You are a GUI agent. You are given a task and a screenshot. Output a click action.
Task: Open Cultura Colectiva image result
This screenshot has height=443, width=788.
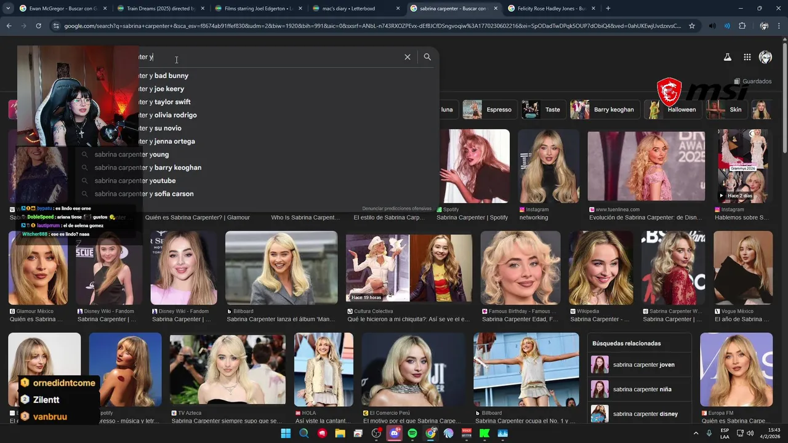click(409, 268)
